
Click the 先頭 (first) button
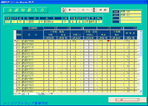64,10
